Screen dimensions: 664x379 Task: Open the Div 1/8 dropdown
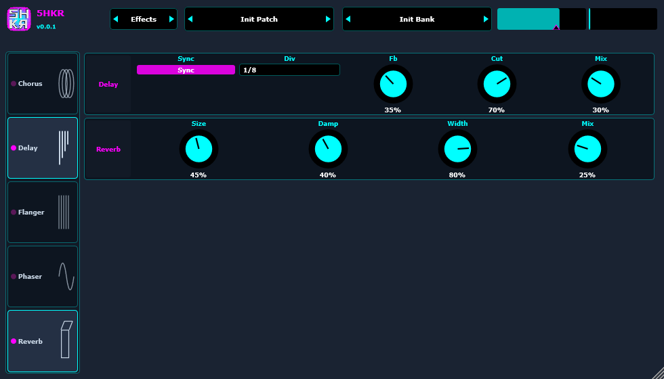click(x=290, y=70)
